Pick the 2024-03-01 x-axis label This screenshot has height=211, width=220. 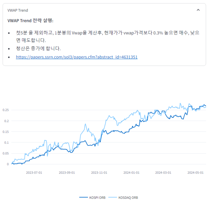pos(163,172)
